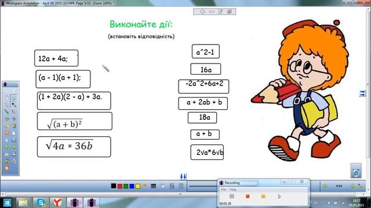The image size is (371, 208).
Task: Click the person icon beside next-page arrow
Action: tap(360, 186)
